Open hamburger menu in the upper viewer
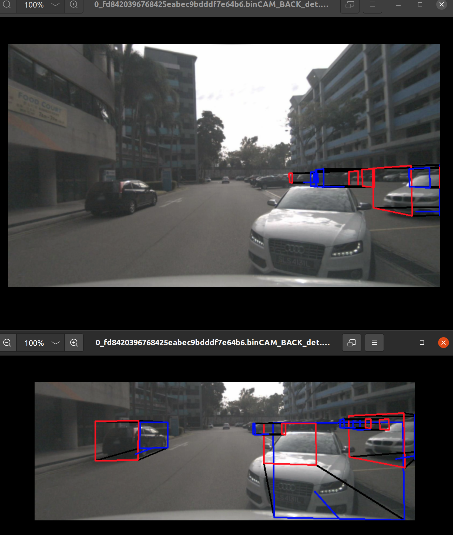Image resolution: width=453 pixels, height=535 pixels. coord(372,5)
